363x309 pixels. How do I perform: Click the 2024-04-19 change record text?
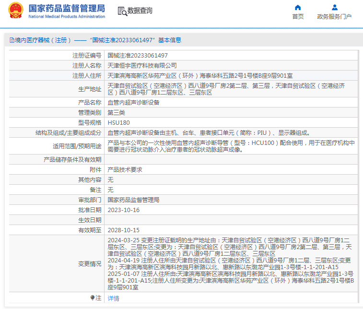coord(229,264)
